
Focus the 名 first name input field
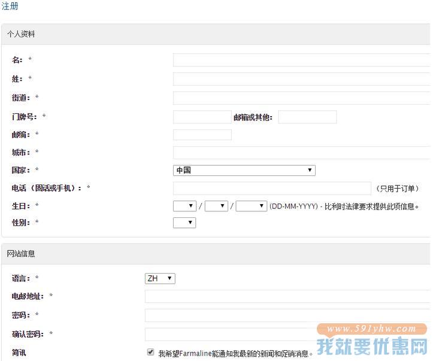coord(302,60)
